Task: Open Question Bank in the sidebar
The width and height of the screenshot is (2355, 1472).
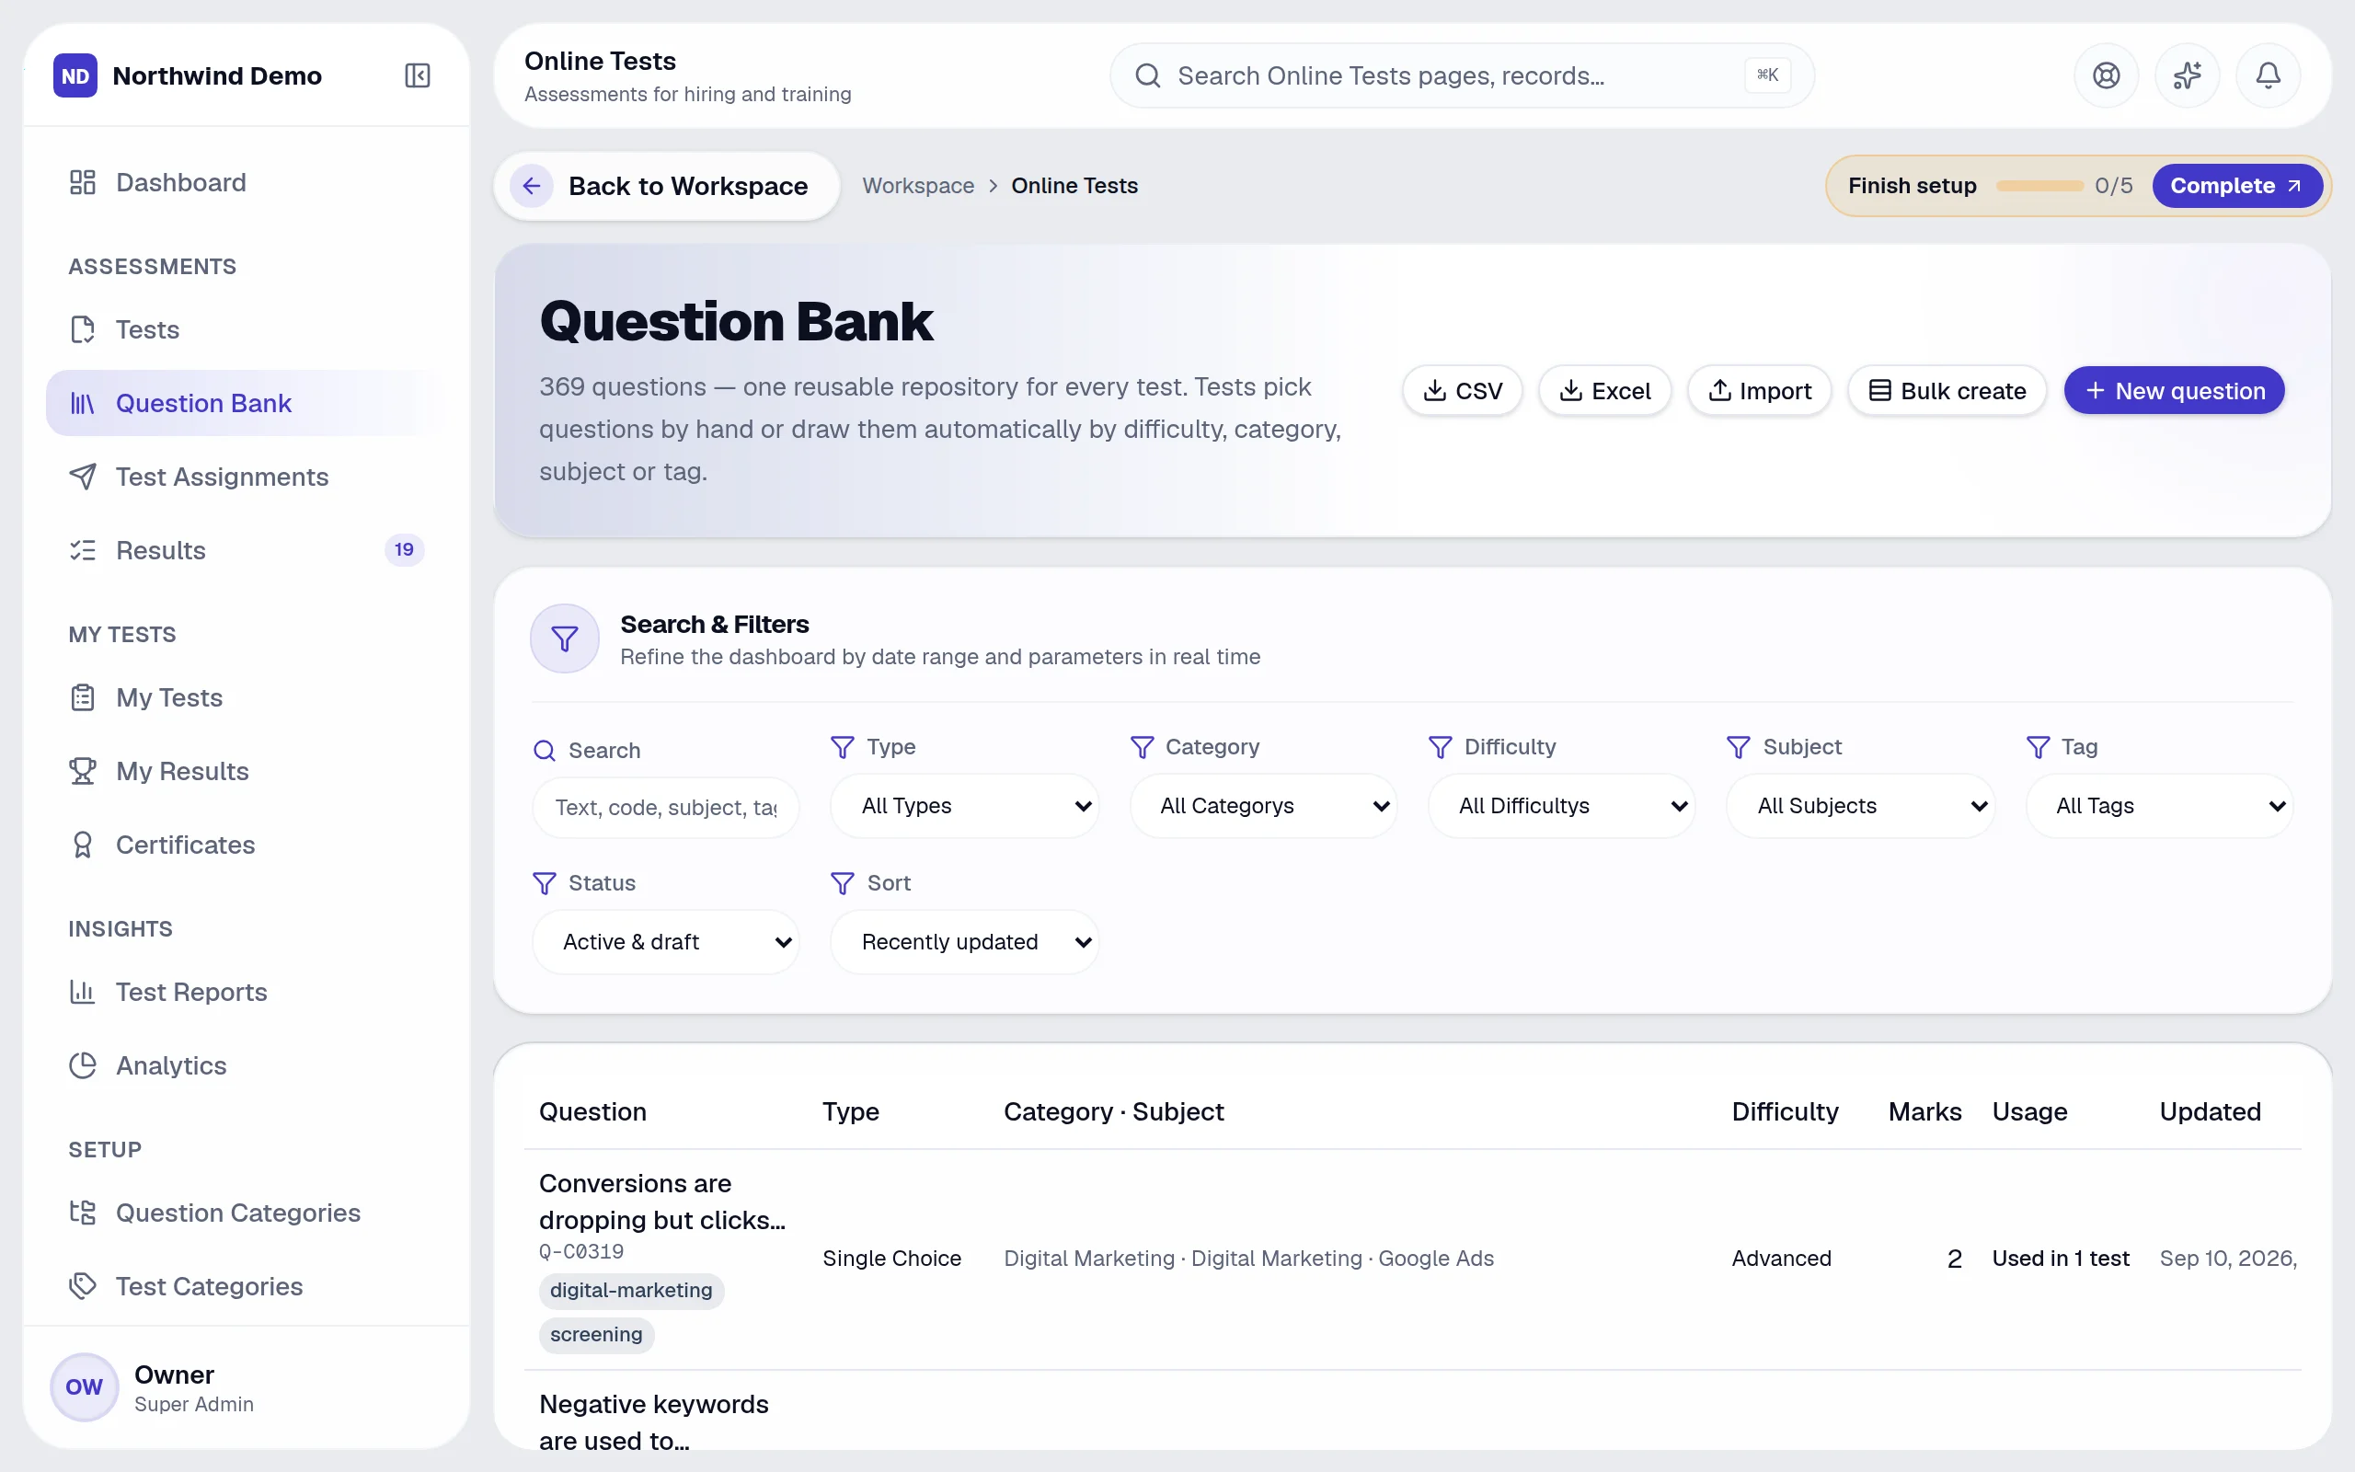Action: [247, 403]
